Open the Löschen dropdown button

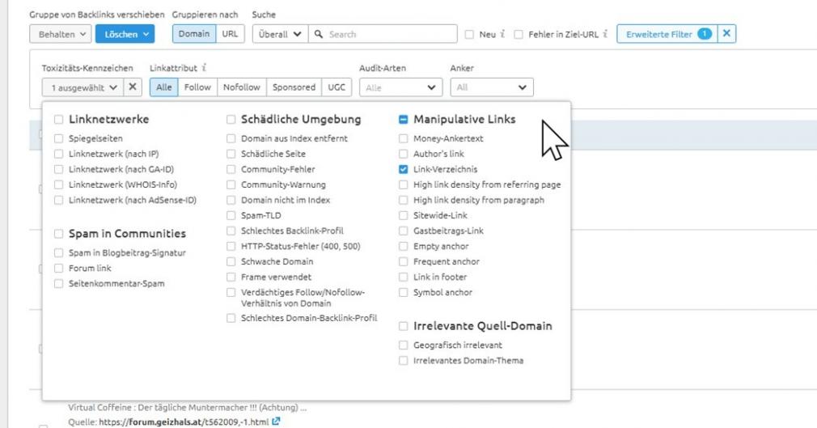[x=125, y=34]
